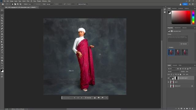
Task: Toggle lock transparent pixels in Layers panel
Action: point(171,75)
